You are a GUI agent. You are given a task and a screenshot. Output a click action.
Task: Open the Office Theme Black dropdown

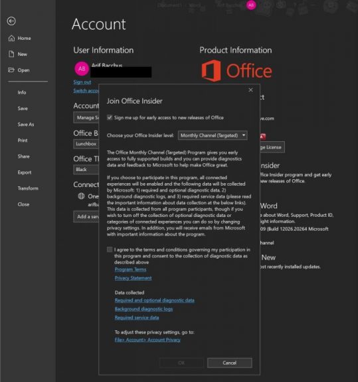coord(86,170)
